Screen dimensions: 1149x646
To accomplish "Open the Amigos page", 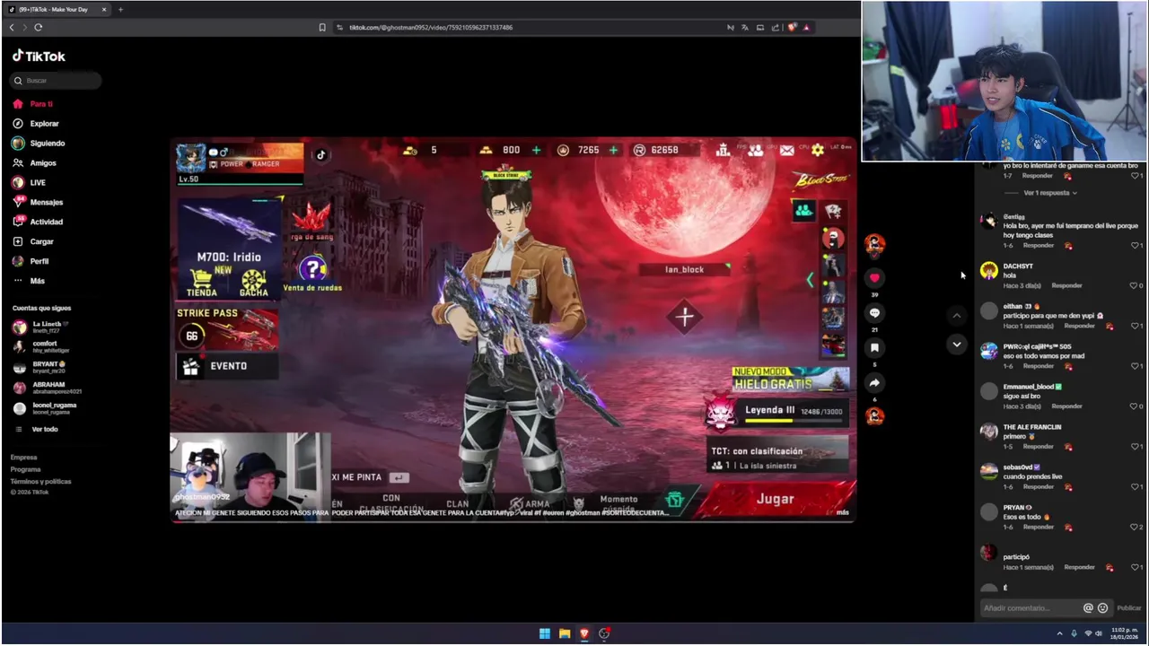I will click(42, 163).
